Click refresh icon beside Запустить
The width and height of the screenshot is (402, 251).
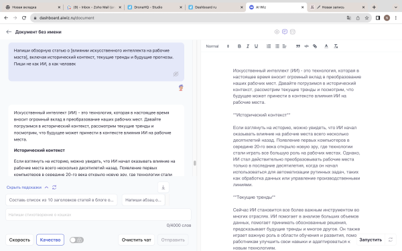(391, 240)
